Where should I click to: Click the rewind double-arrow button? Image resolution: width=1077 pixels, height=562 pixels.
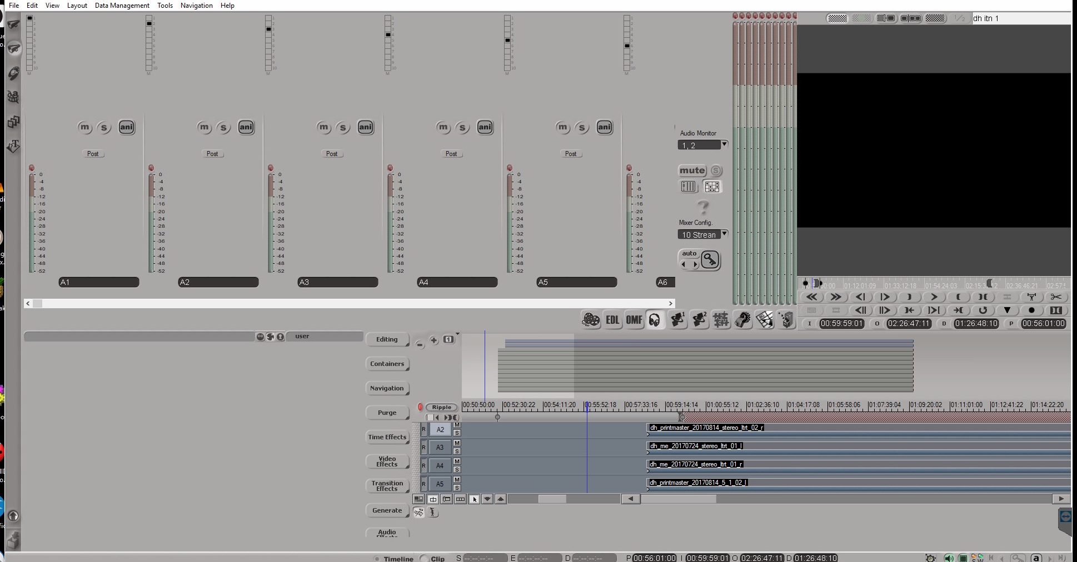tap(811, 297)
